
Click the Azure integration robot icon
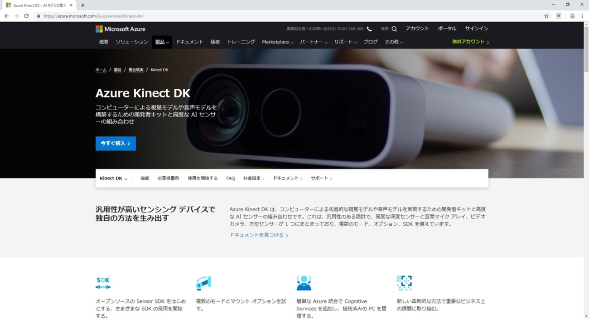coord(304,283)
